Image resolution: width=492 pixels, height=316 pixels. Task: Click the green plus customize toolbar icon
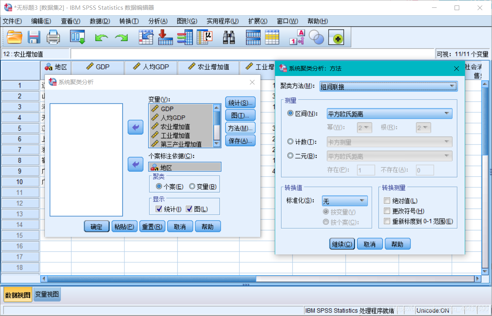(336, 37)
